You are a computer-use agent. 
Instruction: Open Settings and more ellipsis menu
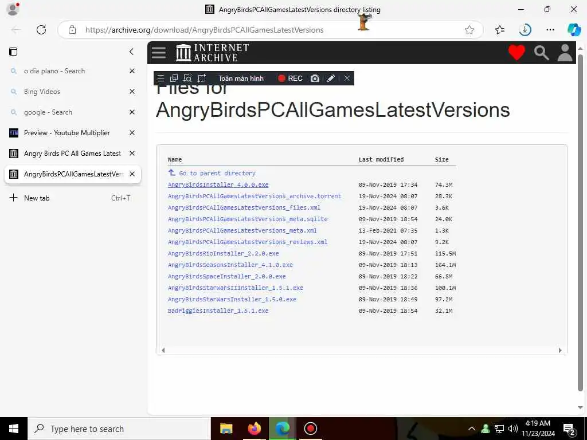(x=550, y=30)
